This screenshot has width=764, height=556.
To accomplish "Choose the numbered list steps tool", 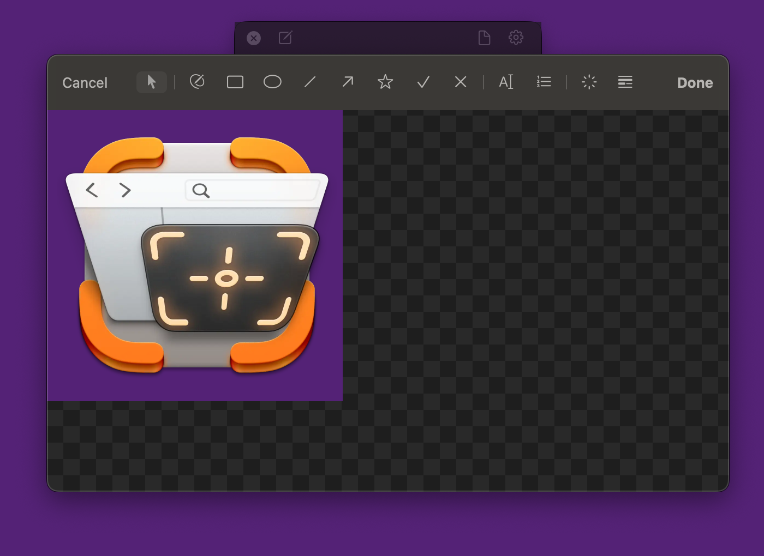I will [544, 82].
